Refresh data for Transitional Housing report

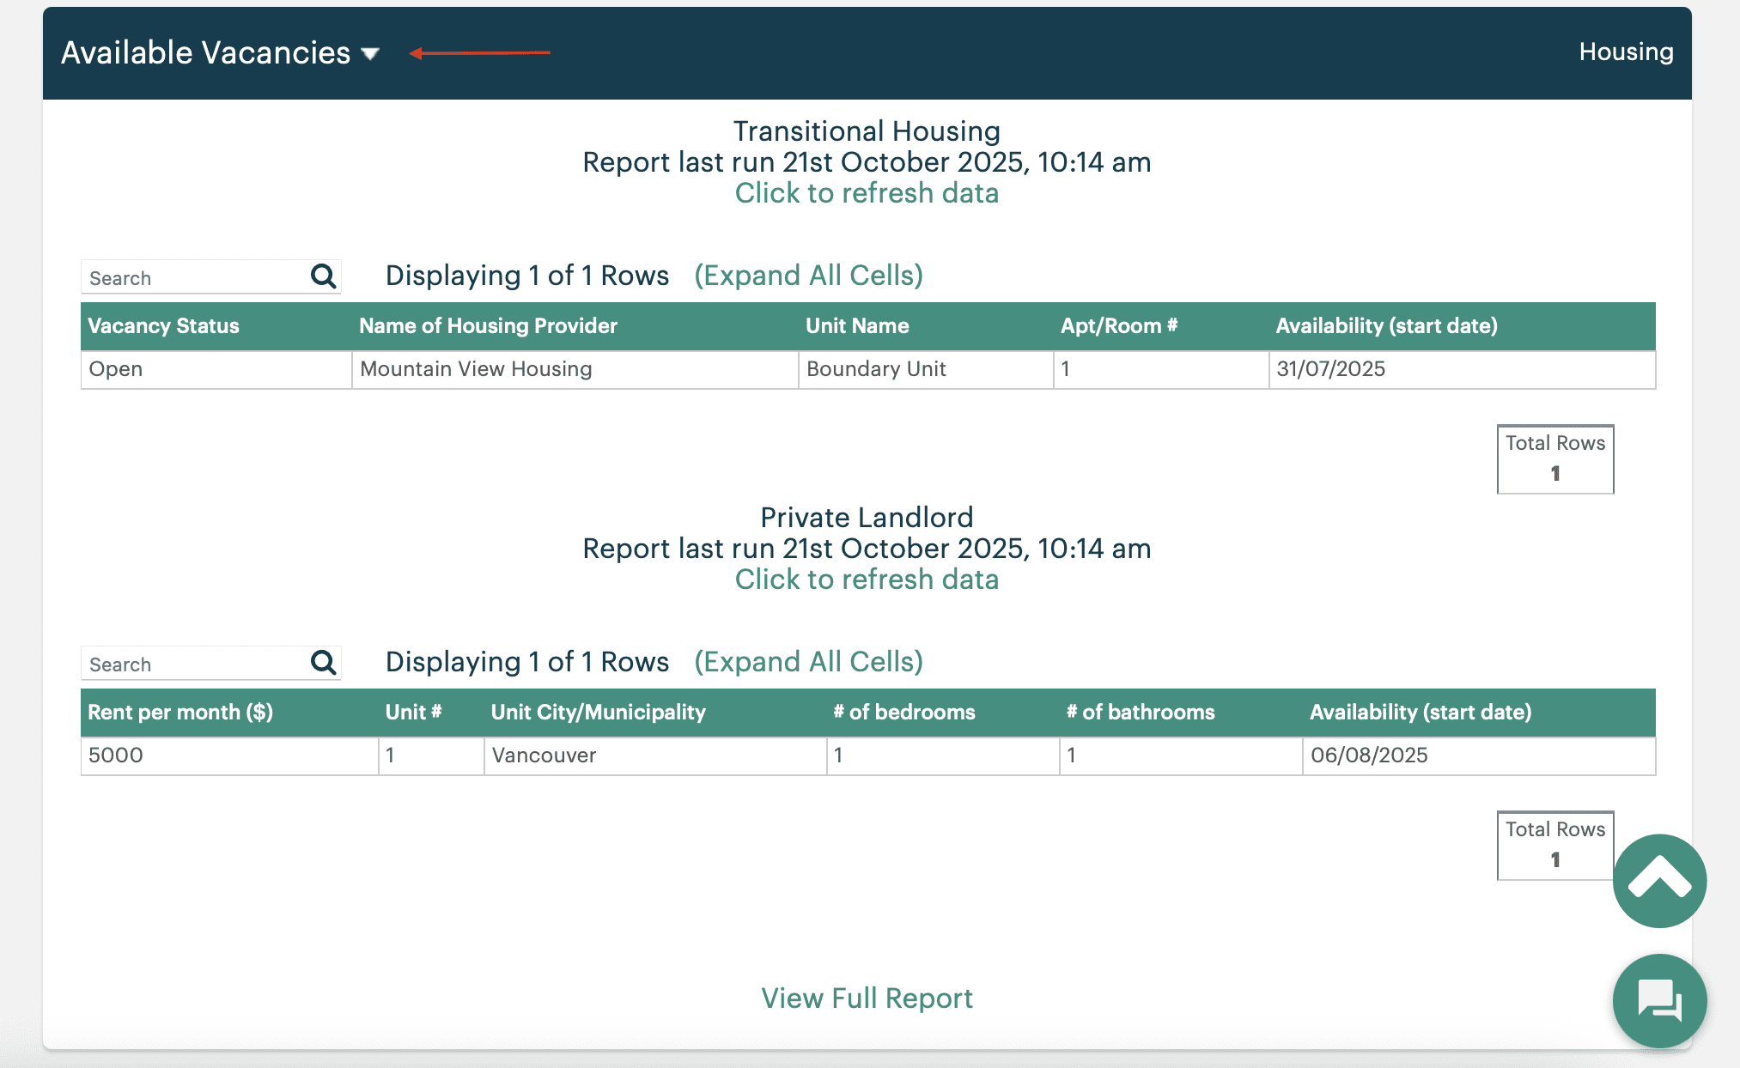867,193
